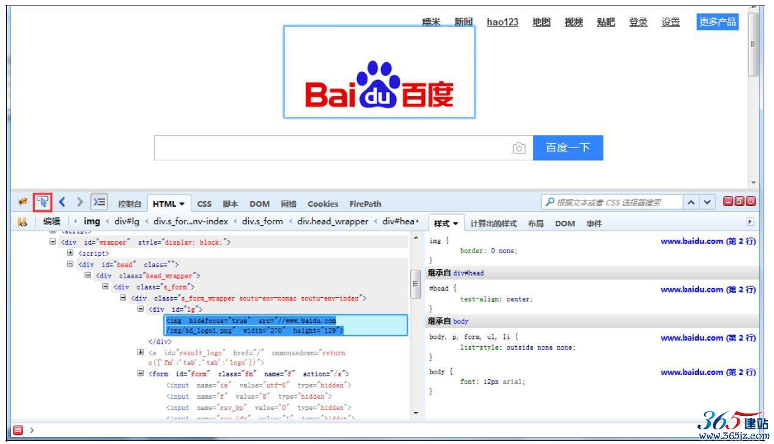Open the 更多产品 menu button

tap(718, 22)
